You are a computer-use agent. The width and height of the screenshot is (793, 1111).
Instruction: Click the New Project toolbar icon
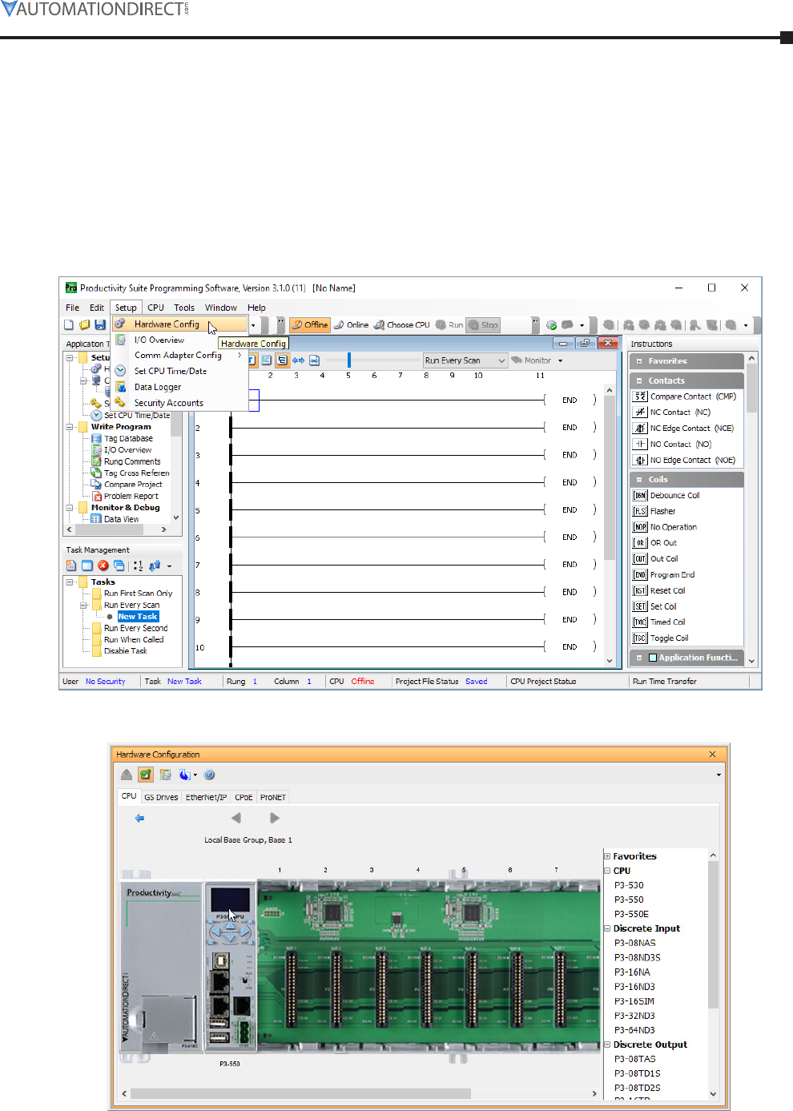[x=69, y=325]
